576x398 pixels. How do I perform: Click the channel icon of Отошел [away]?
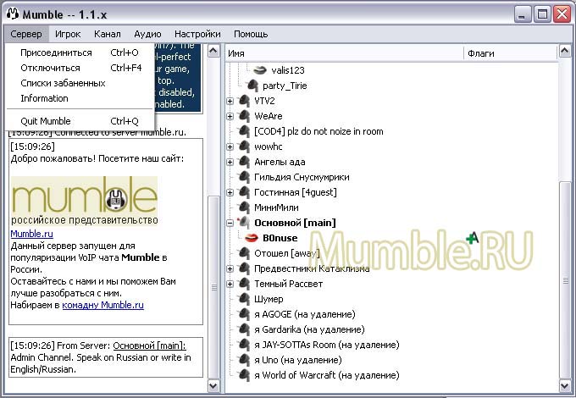point(244,253)
